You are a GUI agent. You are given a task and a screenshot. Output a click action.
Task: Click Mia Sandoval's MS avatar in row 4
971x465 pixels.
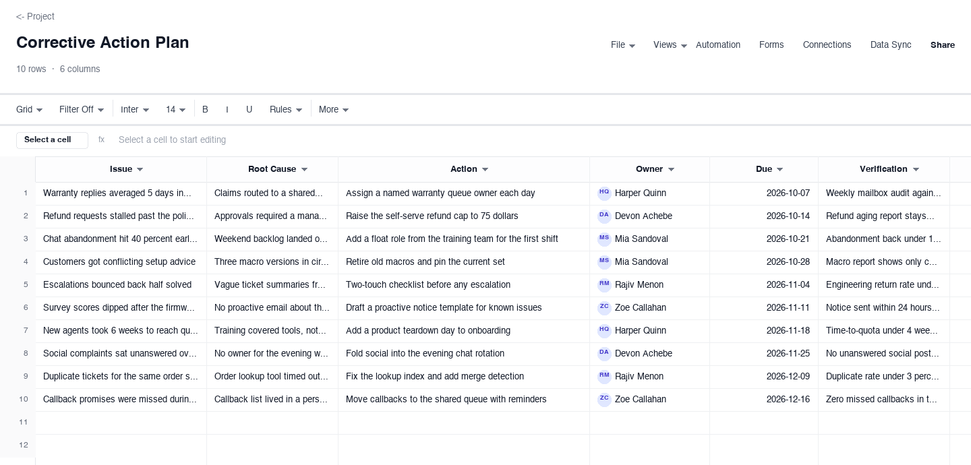click(604, 262)
